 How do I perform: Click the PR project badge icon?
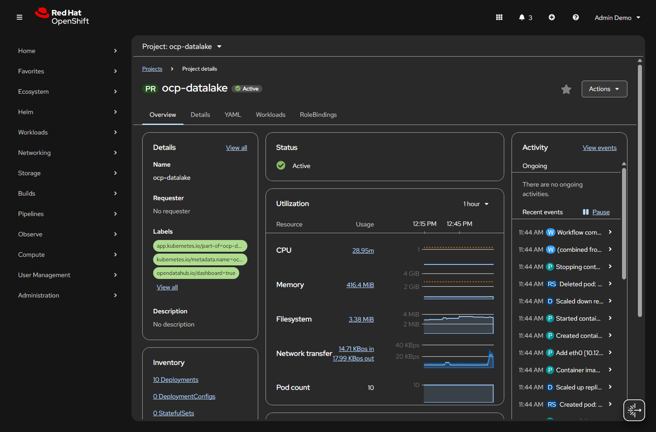coord(150,89)
